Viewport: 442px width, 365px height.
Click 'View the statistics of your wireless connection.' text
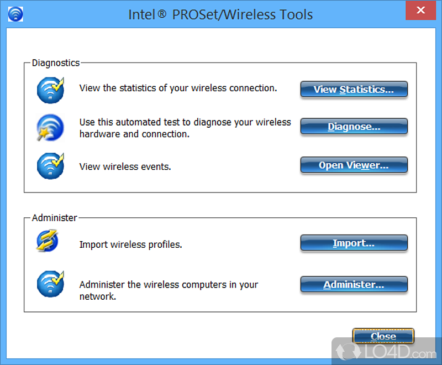click(178, 88)
